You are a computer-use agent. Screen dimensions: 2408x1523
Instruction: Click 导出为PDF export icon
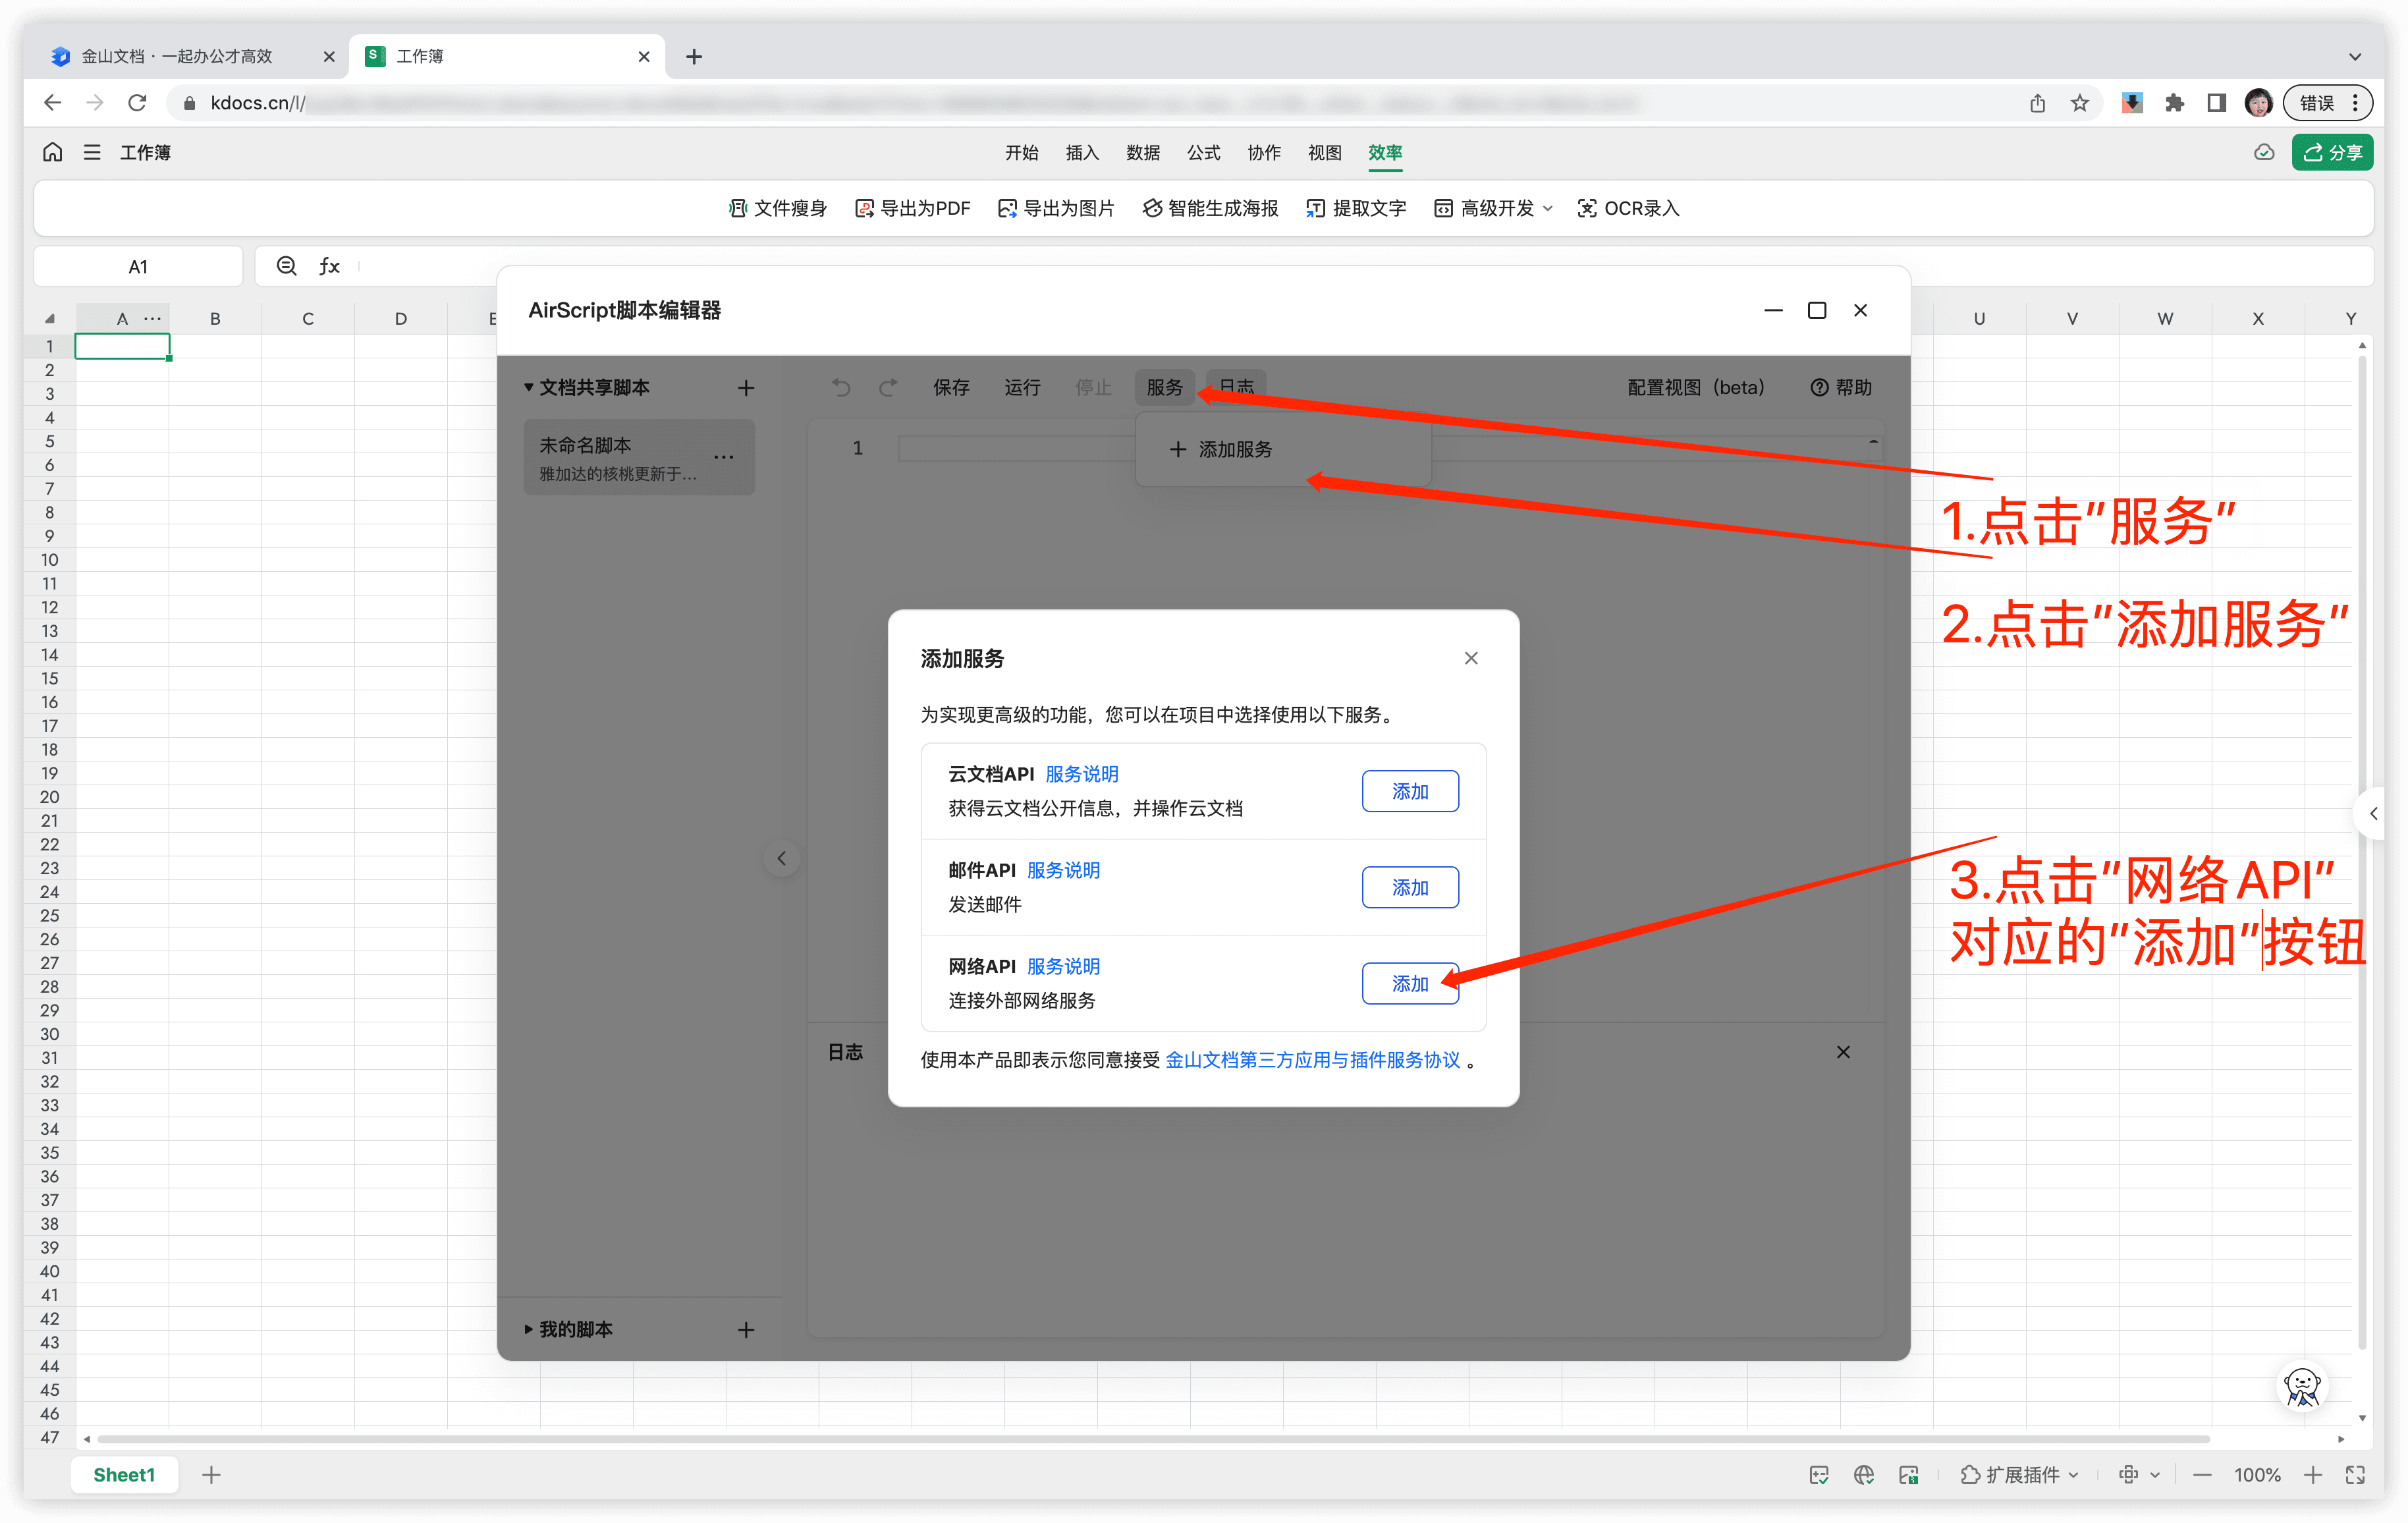(x=864, y=208)
